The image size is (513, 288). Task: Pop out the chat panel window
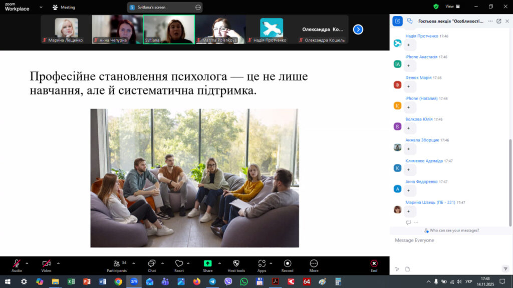(498, 21)
